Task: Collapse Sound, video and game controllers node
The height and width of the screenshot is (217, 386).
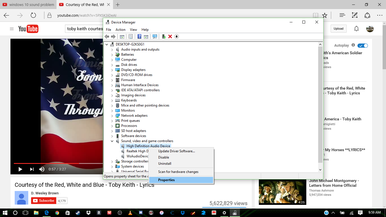Action: tap(112, 141)
